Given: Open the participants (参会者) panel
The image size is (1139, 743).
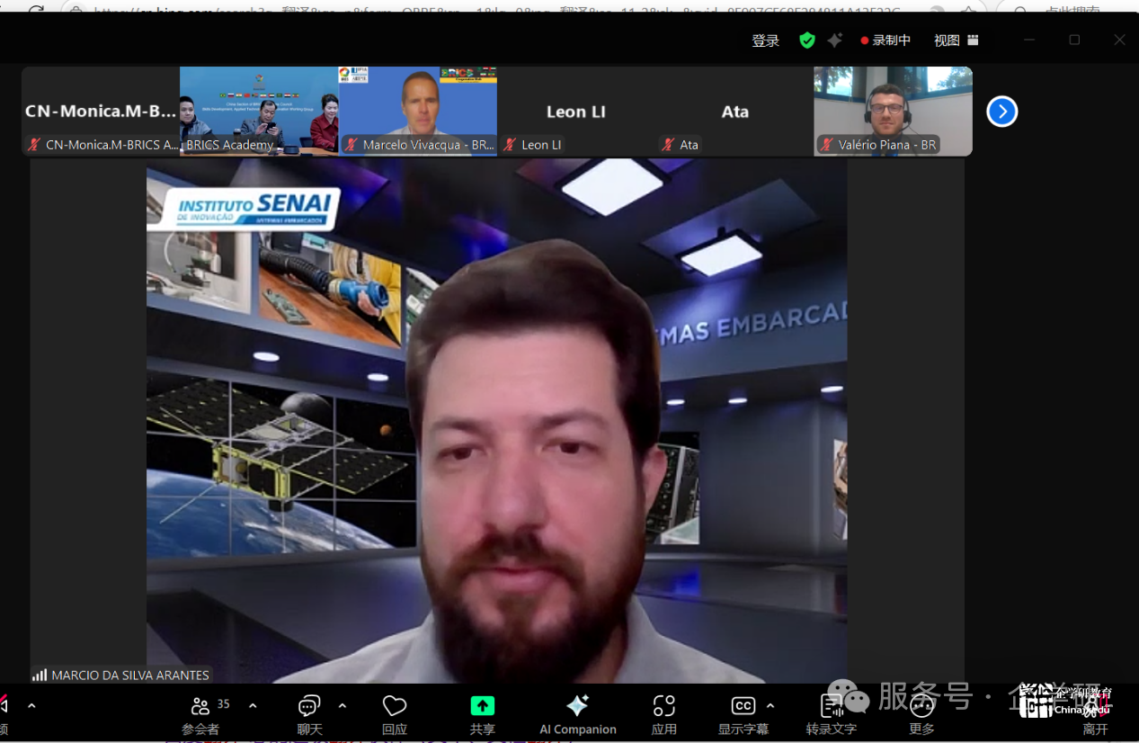Looking at the screenshot, I should point(200,714).
